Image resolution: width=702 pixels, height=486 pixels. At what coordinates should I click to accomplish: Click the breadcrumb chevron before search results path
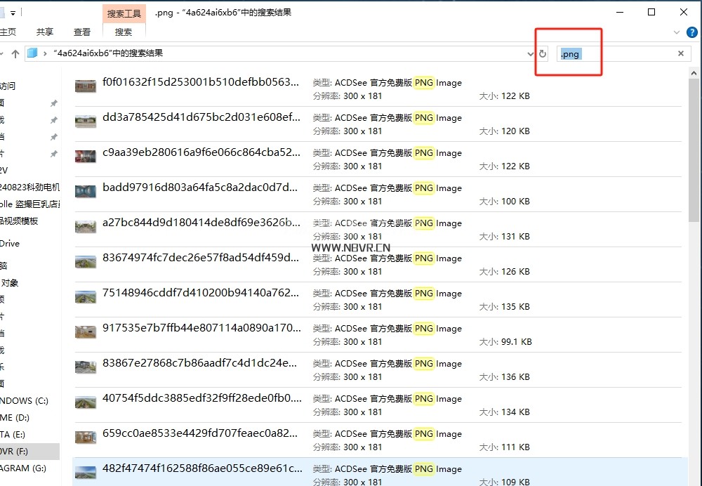[x=45, y=53]
